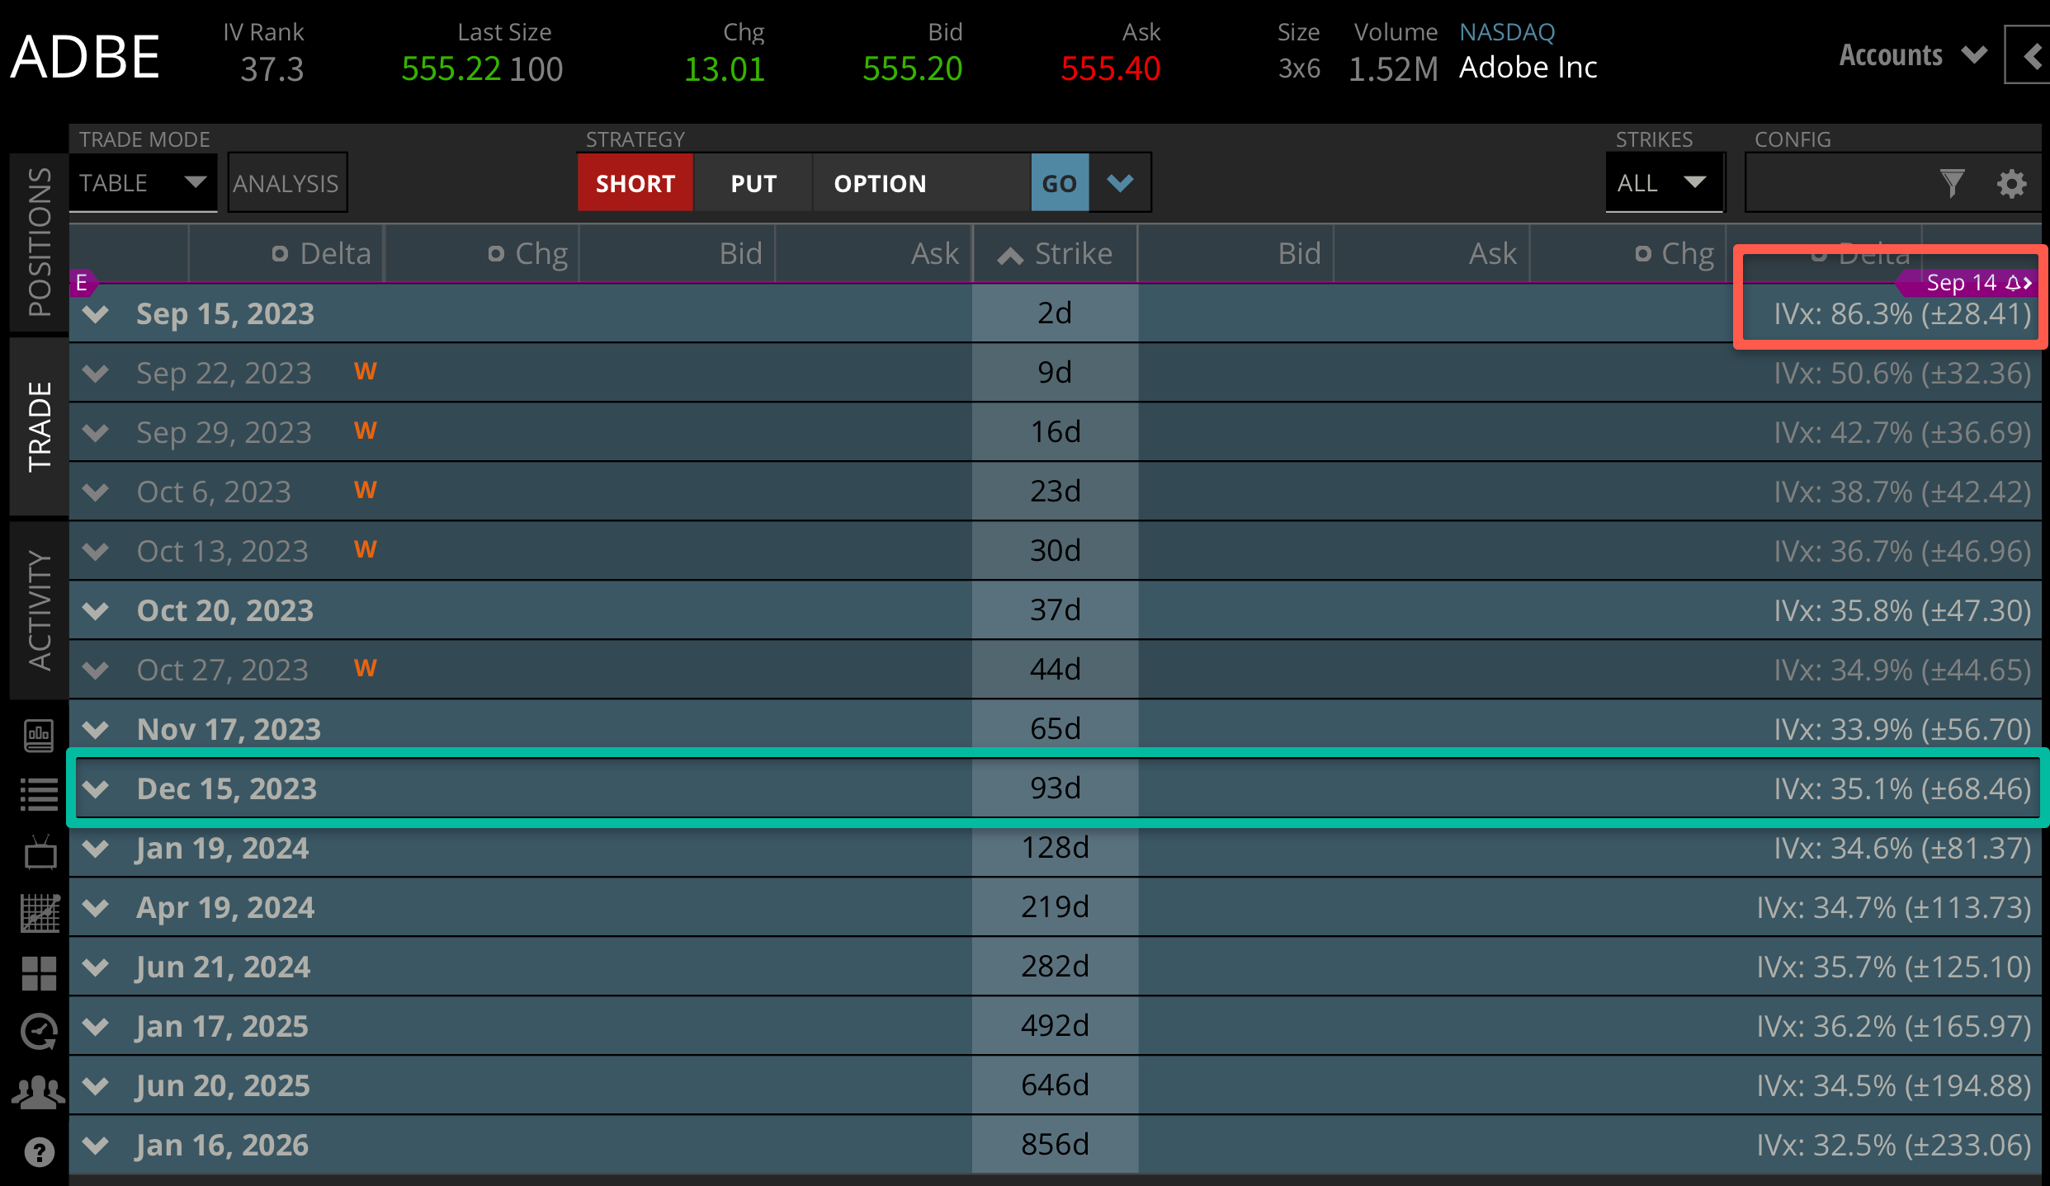Open the TABLE trade mode dropdown
The height and width of the screenshot is (1186, 2050).
pos(142,183)
